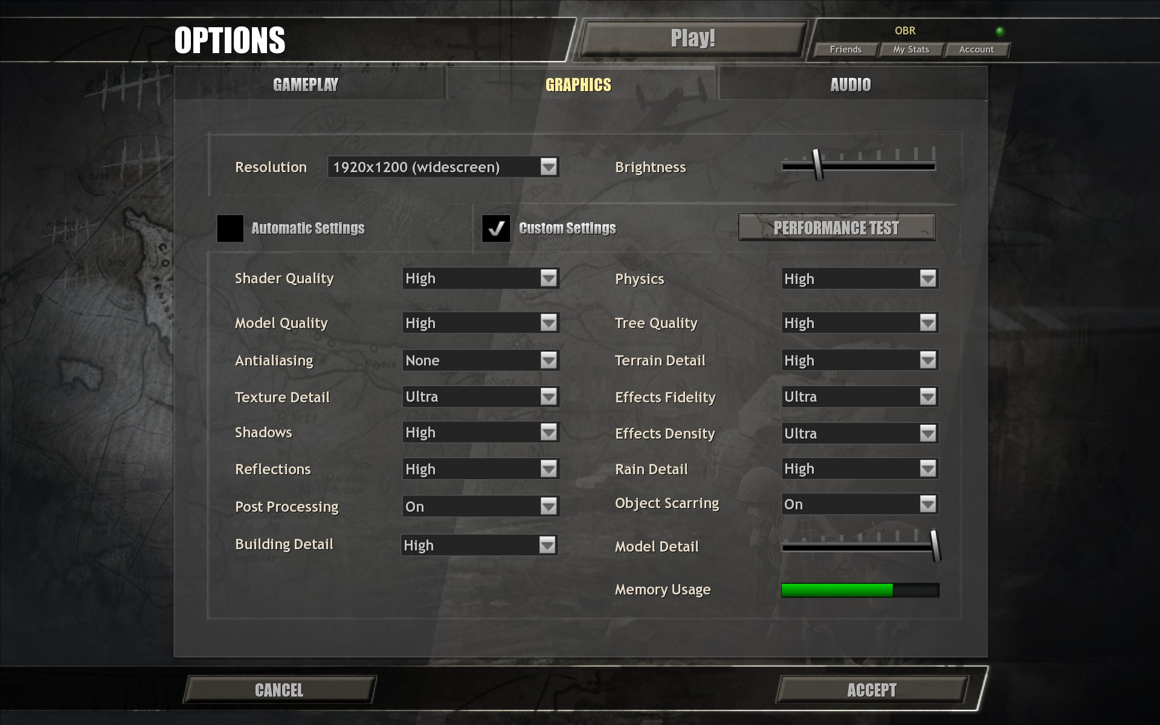Toggle the Custom Settings checkbox
This screenshot has height=725, width=1160.
(494, 227)
